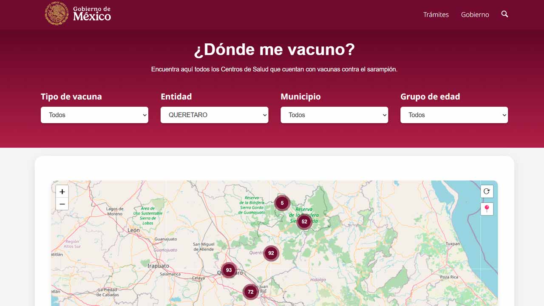This screenshot has width=544, height=306.
Task: Expand the Tipo de vacuna dropdown
Action: [94, 115]
